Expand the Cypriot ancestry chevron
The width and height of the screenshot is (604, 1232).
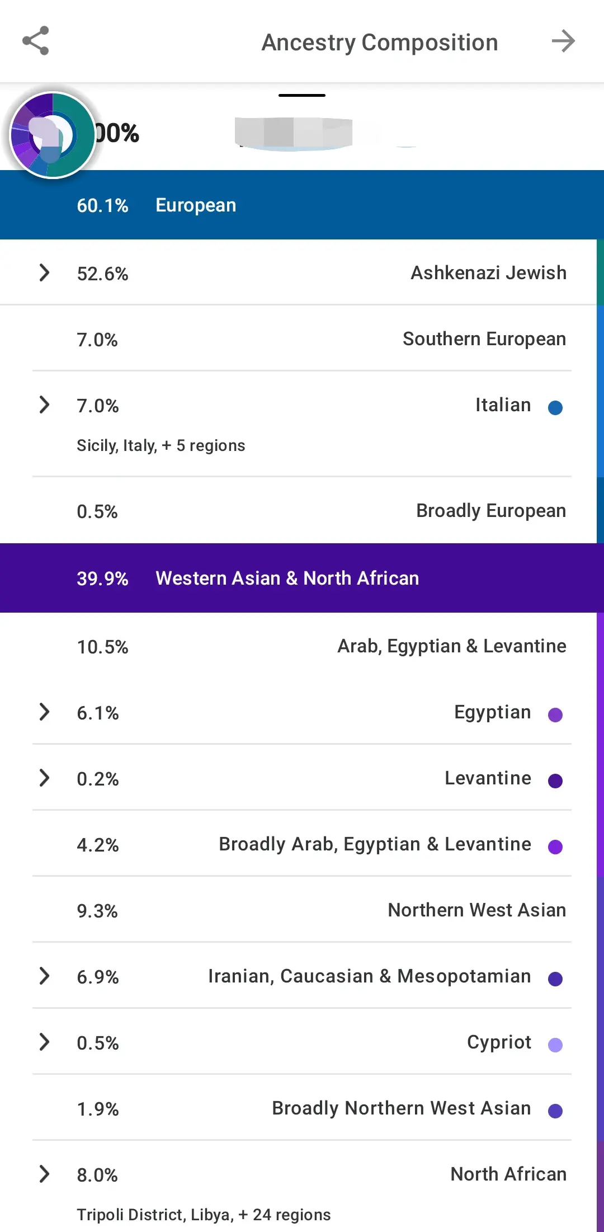[44, 1042]
